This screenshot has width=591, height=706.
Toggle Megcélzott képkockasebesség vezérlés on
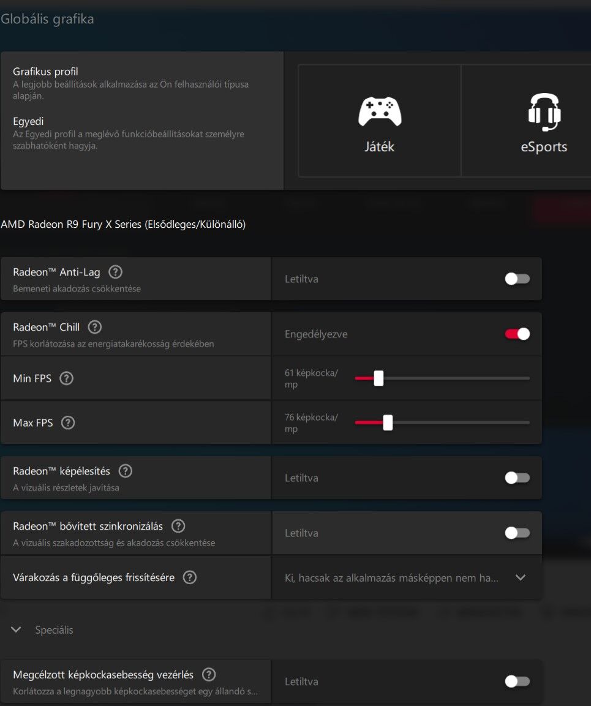coord(517,682)
